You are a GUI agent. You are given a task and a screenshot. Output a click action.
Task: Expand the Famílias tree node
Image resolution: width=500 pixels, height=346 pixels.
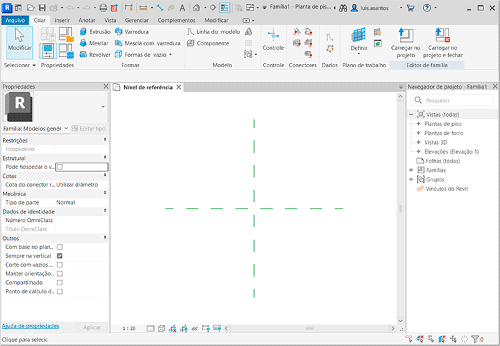411,170
